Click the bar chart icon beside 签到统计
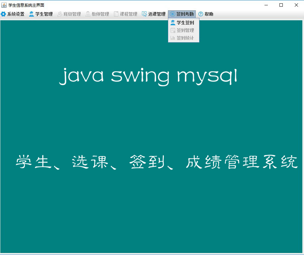The height and width of the screenshot is (255, 304). coord(173,38)
